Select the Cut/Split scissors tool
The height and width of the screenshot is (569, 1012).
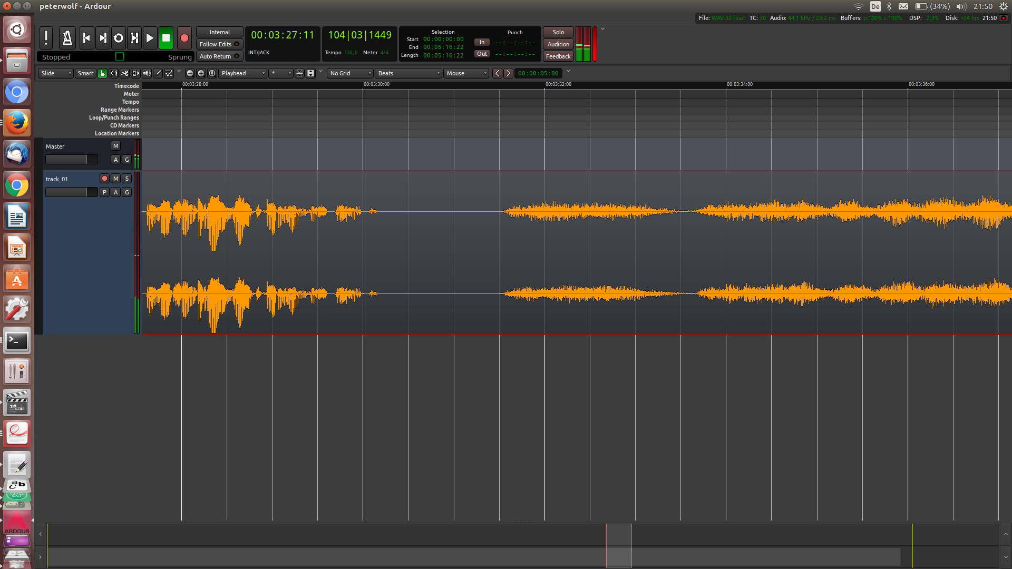point(125,73)
